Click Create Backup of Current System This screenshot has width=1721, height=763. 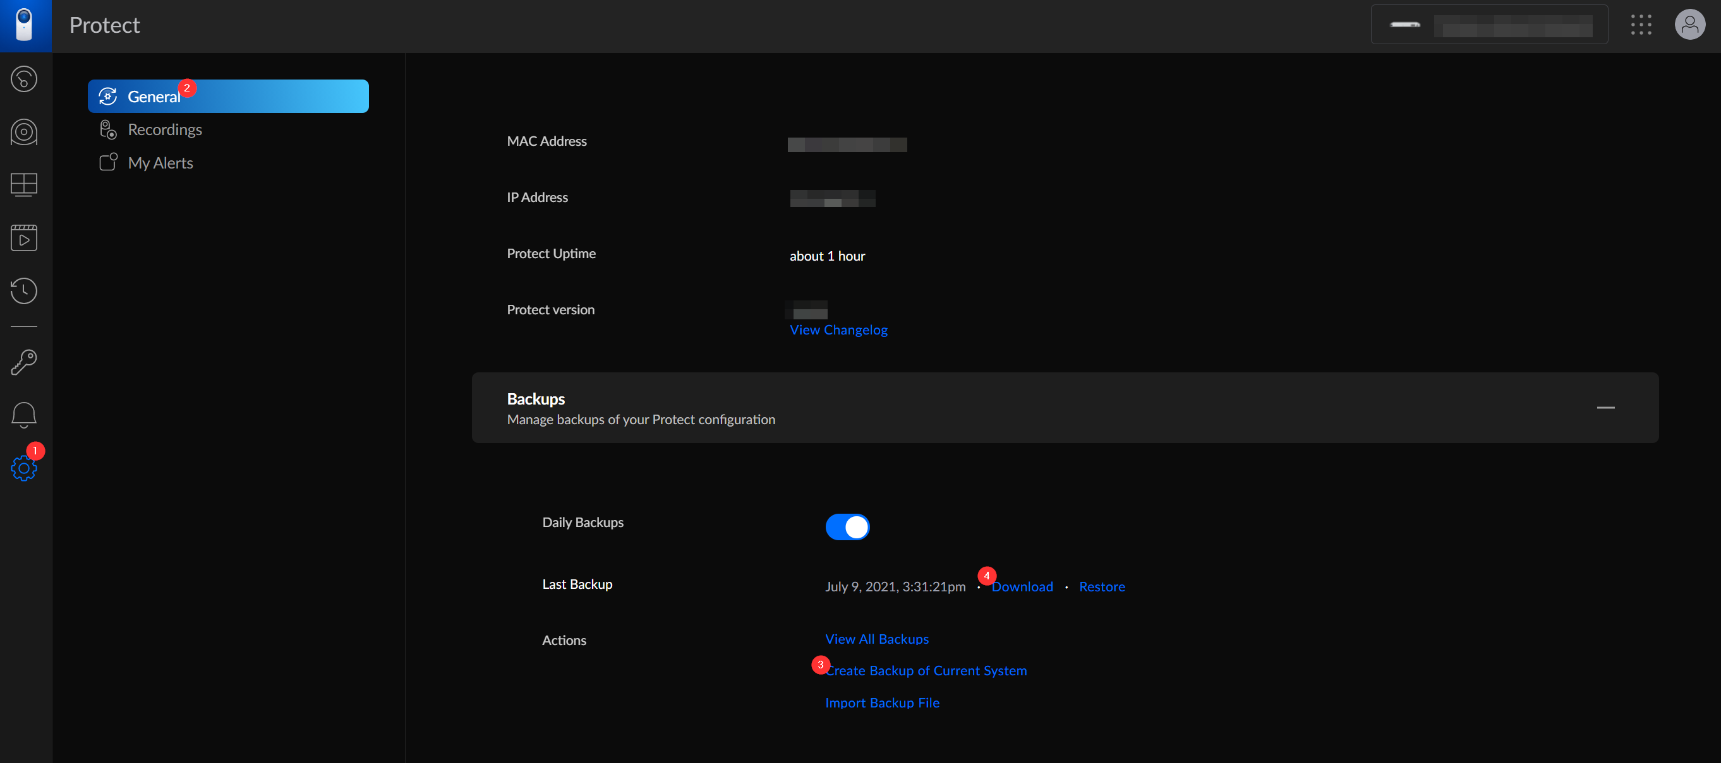tap(926, 670)
